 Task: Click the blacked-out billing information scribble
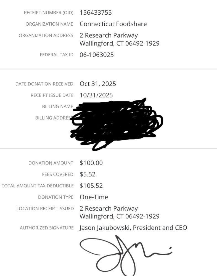point(116,124)
